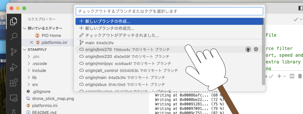The height and width of the screenshot is (114, 303).
Task: Open origin/bmi270 in browser globe icon
Action: pos(256,49)
